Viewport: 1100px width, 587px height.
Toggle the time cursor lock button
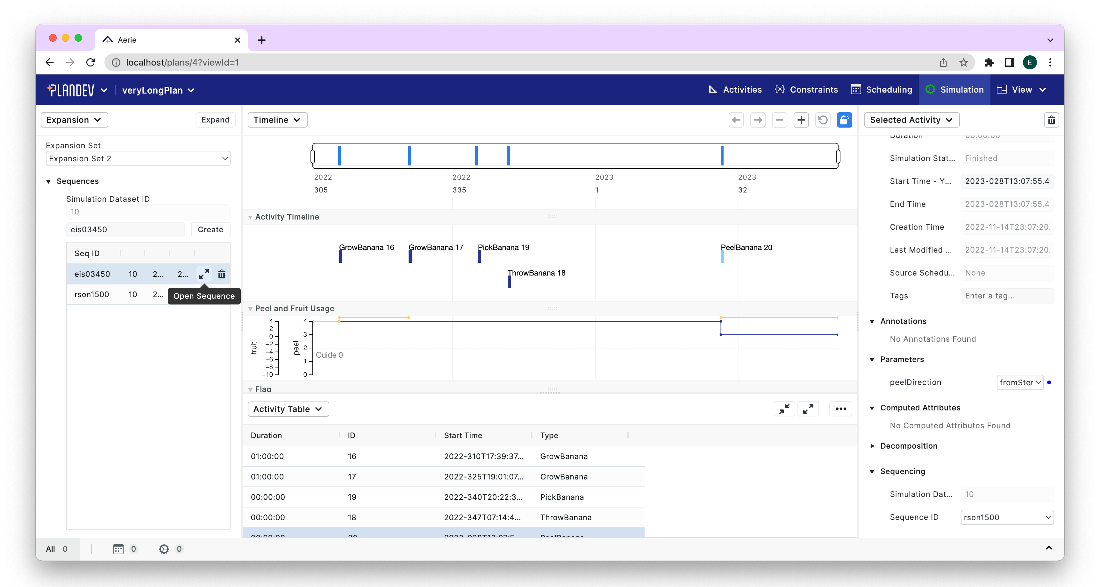click(x=844, y=120)
